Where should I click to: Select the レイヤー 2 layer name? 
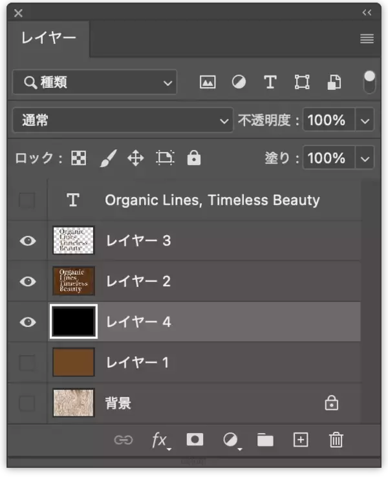[138, 281]
